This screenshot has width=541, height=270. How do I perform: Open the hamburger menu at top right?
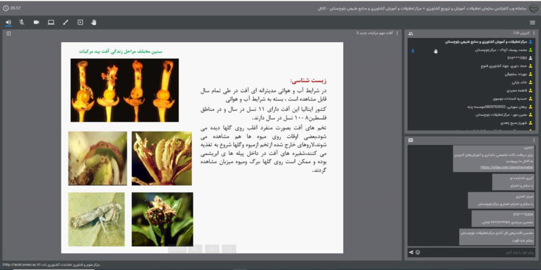point(532,22)
